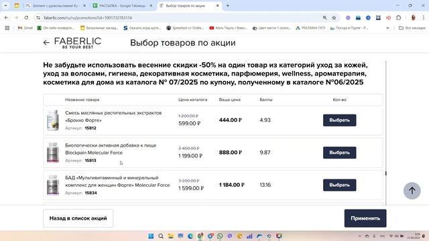The width and height of the screenshot is (429, 241).
Task: Click the browser forward button
Action: click(x=16, y=17)
